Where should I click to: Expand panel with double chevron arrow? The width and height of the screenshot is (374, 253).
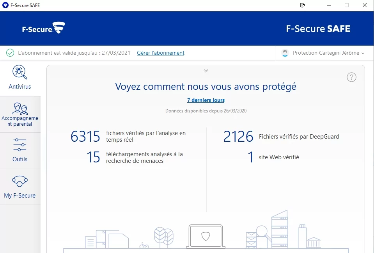(206, 70)
